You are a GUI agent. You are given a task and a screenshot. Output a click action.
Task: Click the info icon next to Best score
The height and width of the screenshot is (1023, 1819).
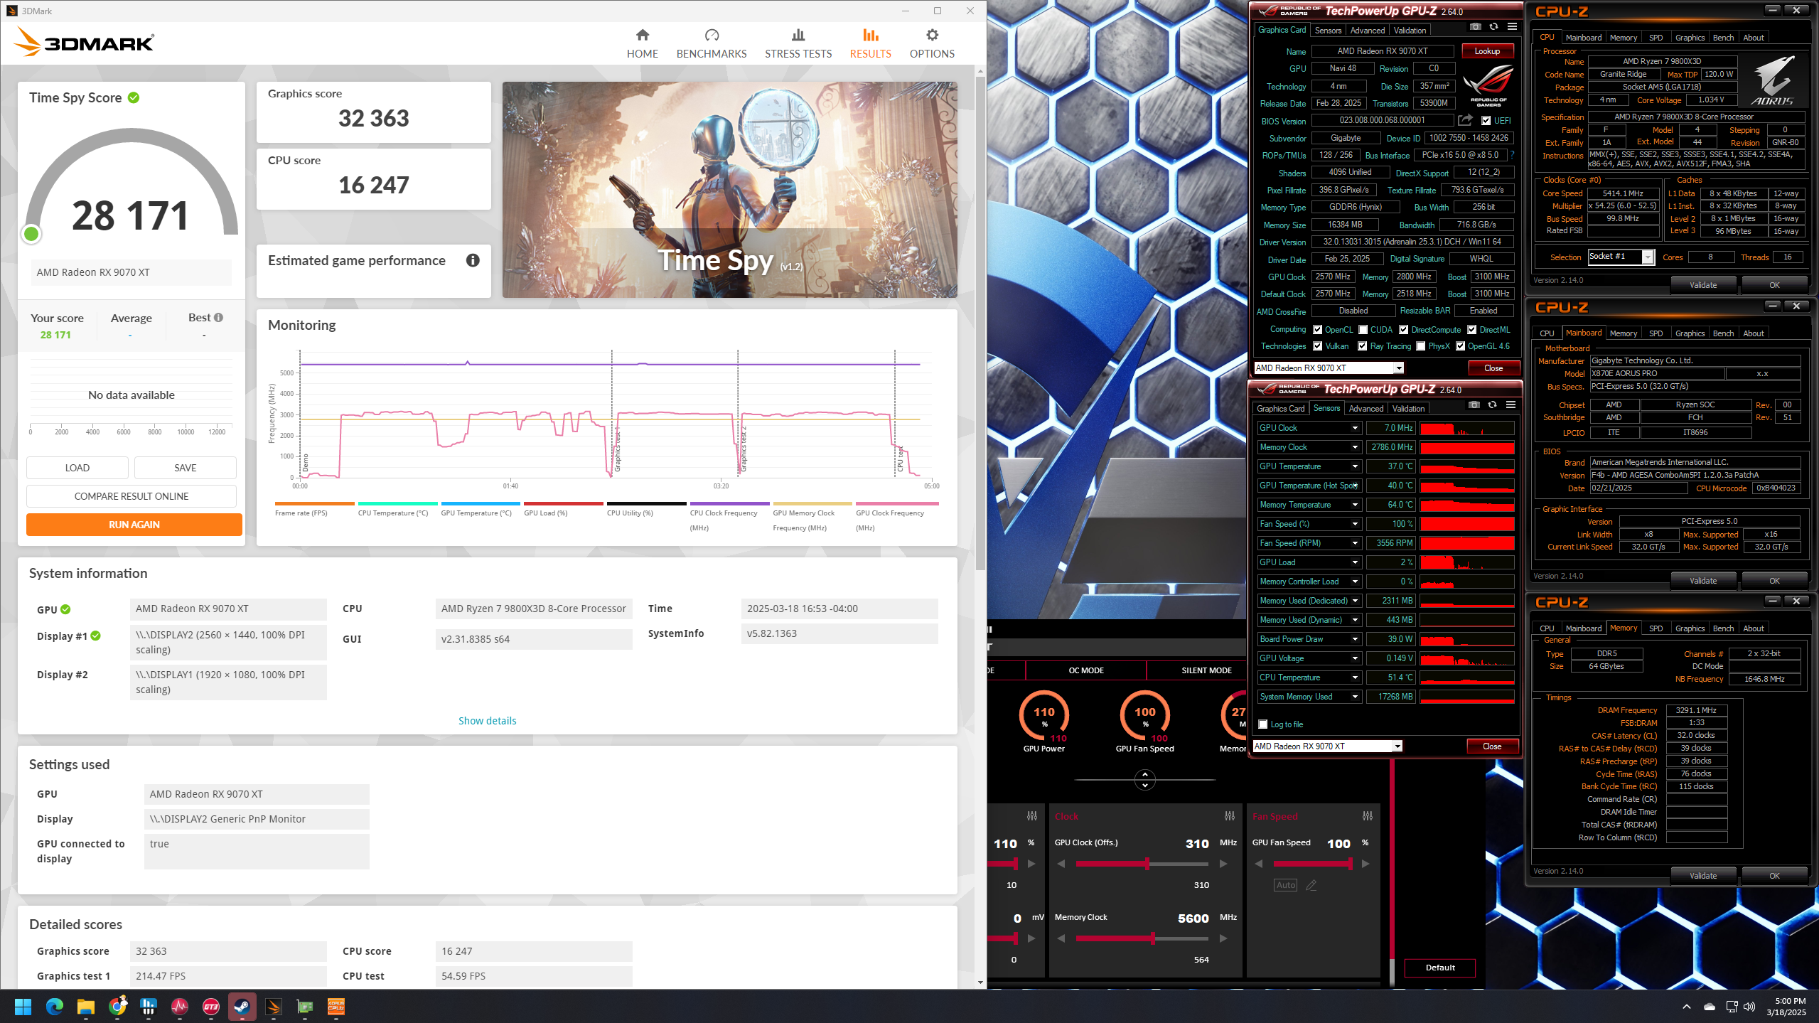click(x=218, y=318)
